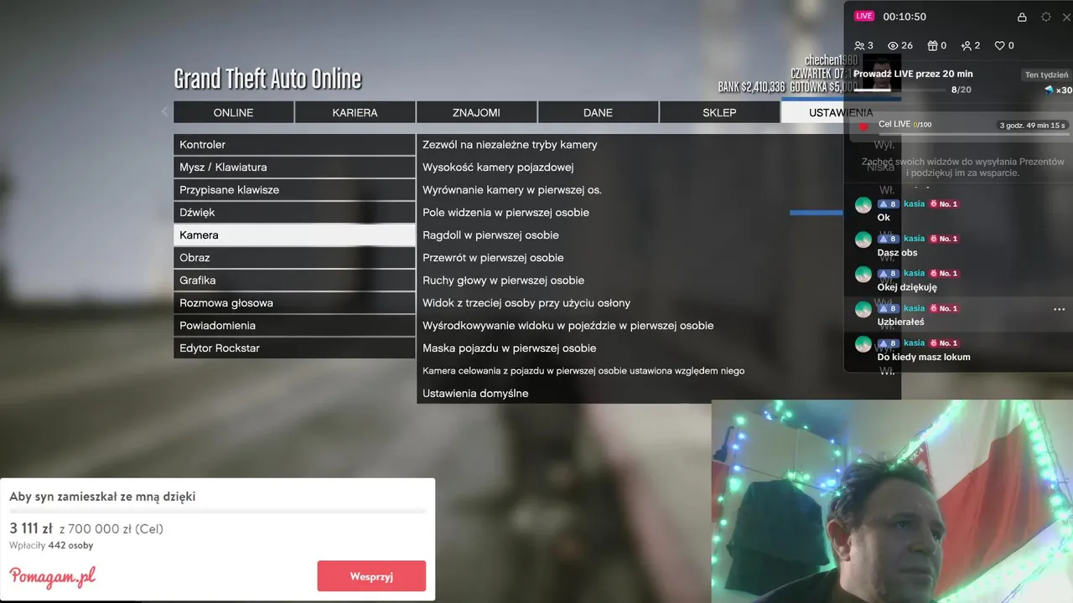The image size is (1073, 603).
Task: Close the LIVE overlay panel
Action: pos(1066,17)
